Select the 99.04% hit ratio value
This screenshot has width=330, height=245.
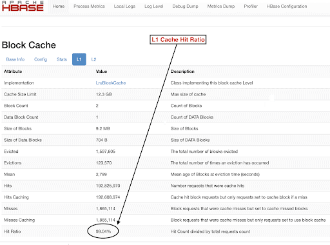[x=103, y=231]
